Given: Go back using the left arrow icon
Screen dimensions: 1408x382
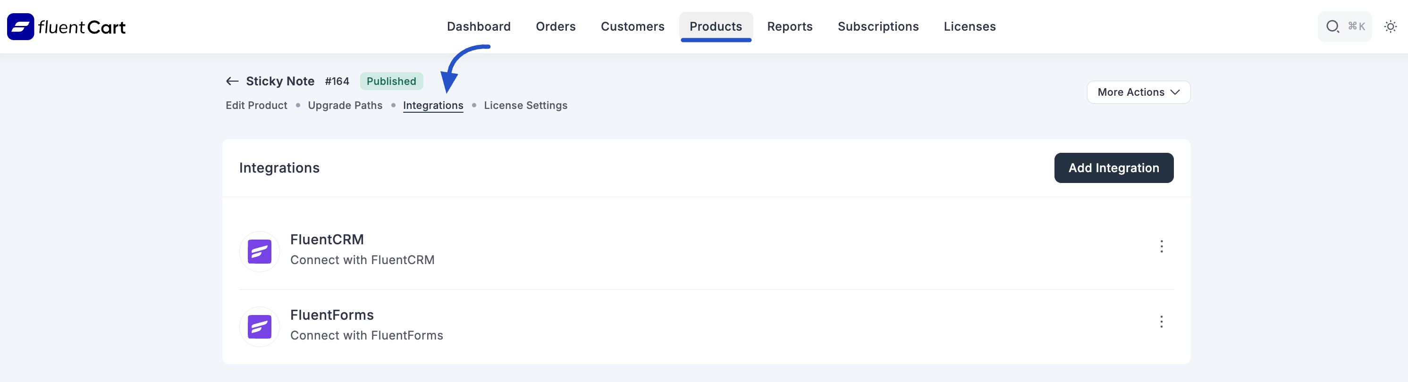Looking at the screenshot, I should 232,82.
